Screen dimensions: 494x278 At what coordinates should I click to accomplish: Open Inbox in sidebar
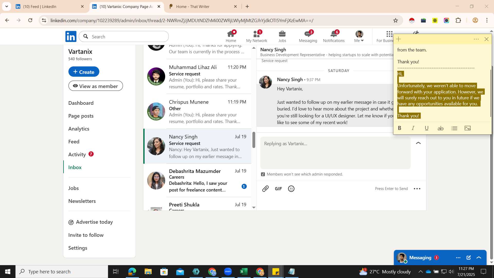click(x=75, y=167)
